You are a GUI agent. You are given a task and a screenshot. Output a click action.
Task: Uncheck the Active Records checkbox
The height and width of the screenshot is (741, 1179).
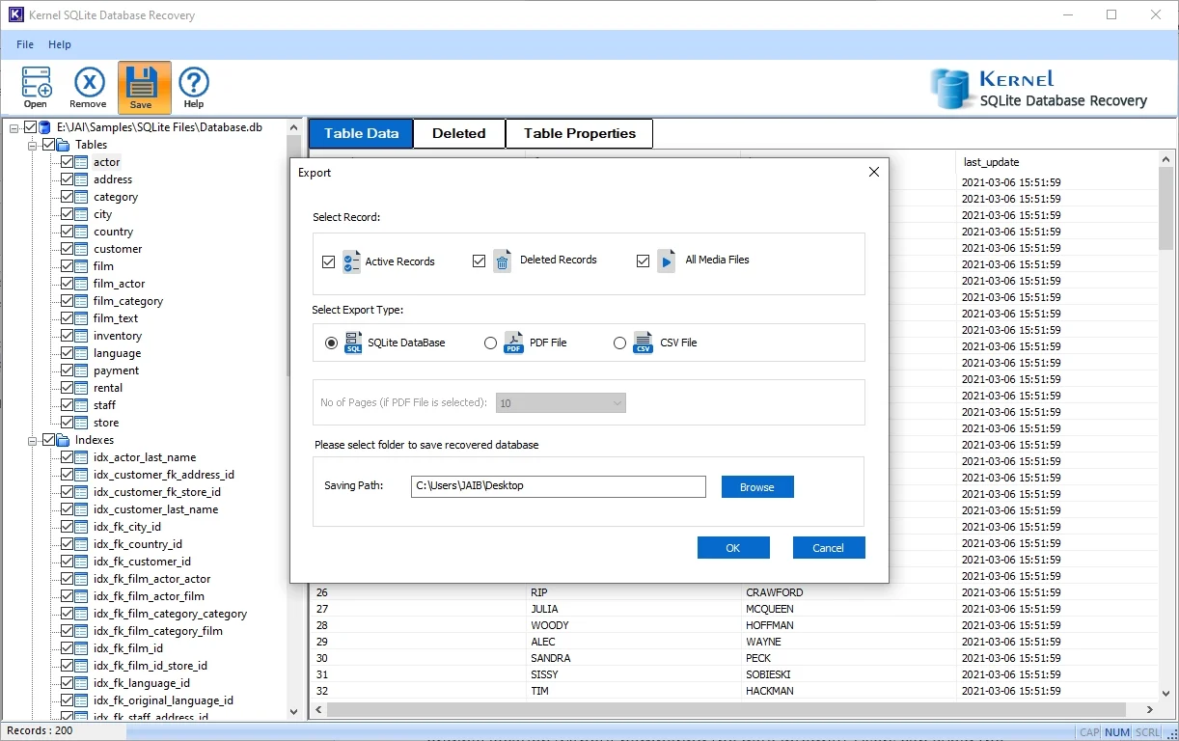click(329, 261)
